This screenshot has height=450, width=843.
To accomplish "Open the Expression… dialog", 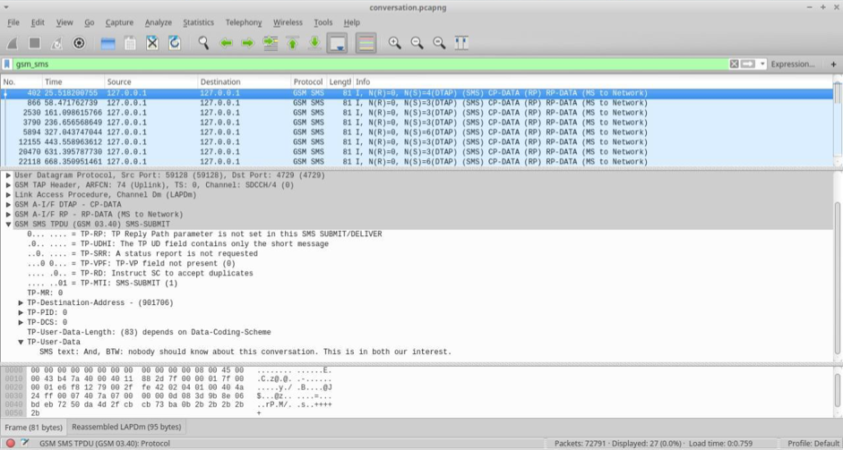I will [793, 64].
